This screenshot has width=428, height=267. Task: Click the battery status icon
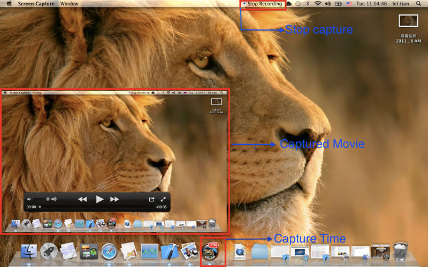[338, 4]
